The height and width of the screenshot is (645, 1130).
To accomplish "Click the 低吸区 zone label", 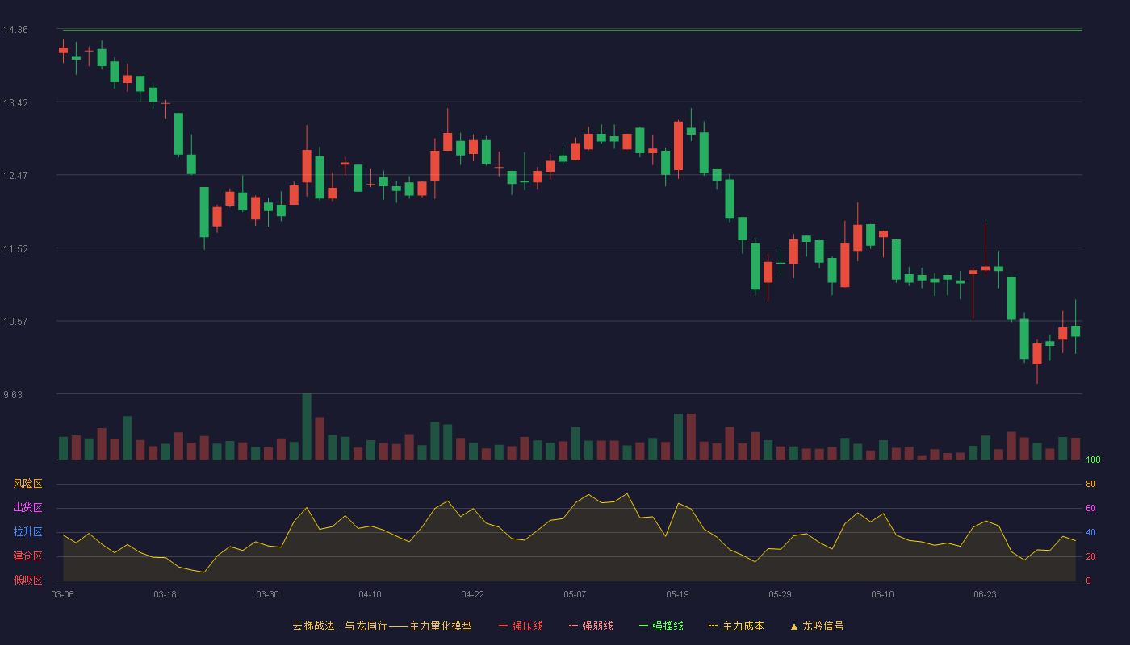I will 27,580.
